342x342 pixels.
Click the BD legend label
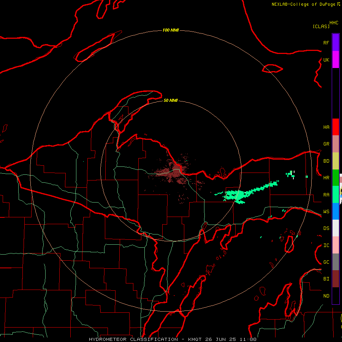tap(326, 161)
